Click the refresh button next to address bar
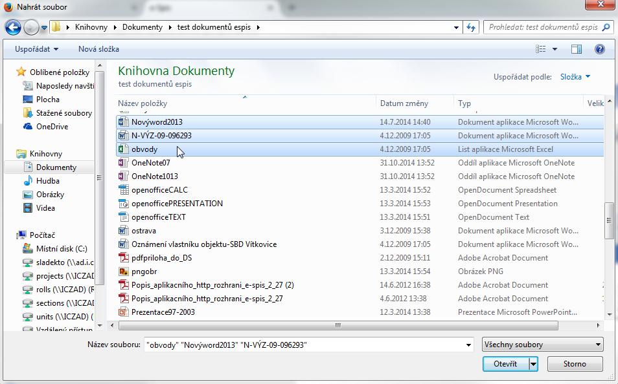618x384 pixels. pos(471,27)
